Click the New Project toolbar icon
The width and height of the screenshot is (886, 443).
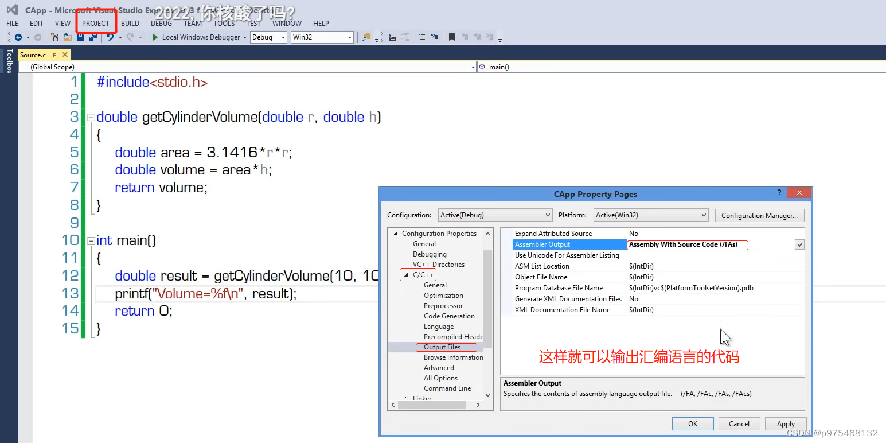[55, 37]
